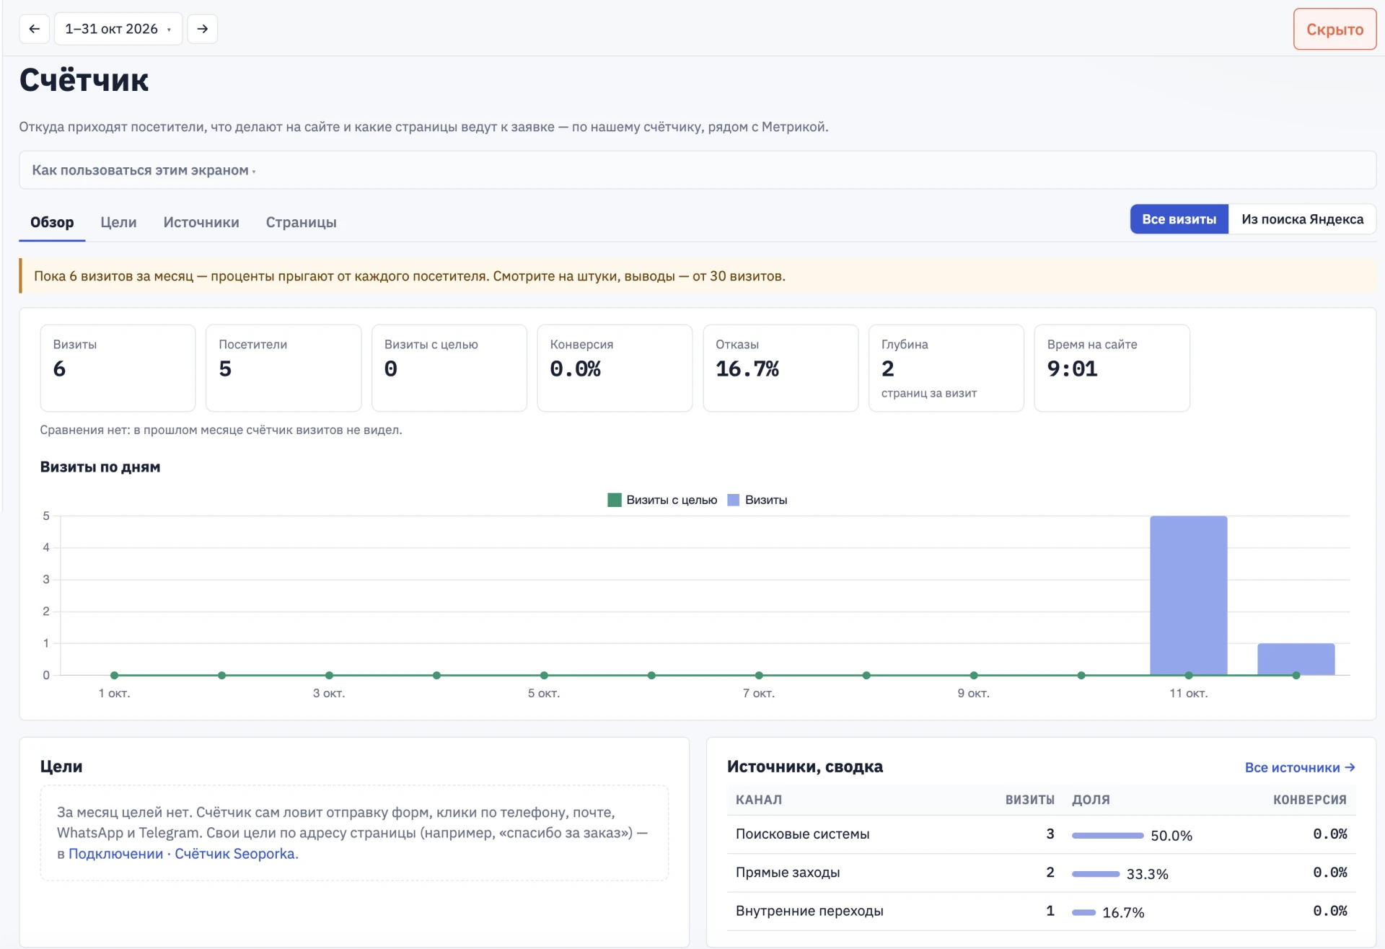Toggle 'Визиты с целью' green legend swatch
1385x949 pixels.
point(615,500)
